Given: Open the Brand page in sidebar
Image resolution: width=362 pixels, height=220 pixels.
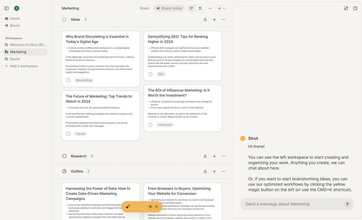Looking at the screenshot, I should pos(15,26).
